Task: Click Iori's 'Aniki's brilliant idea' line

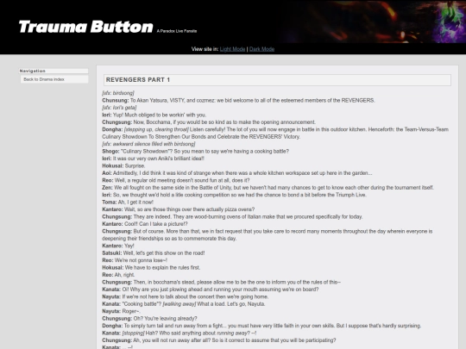Action: click(x=153, y=159)
